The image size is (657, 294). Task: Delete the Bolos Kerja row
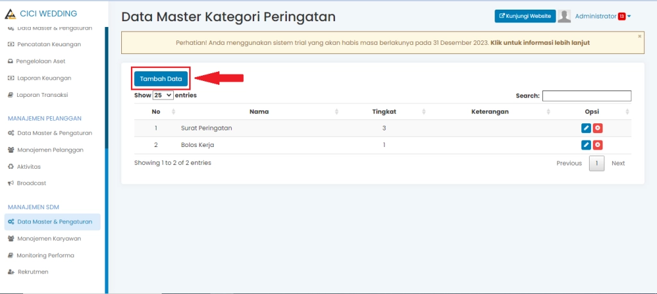coord(598,145)
